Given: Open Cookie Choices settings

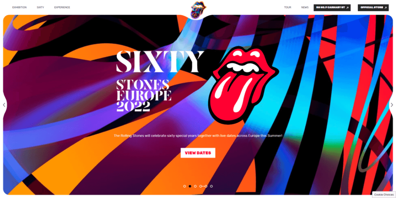Looking at the screenshot, I should tap(384, 195).
